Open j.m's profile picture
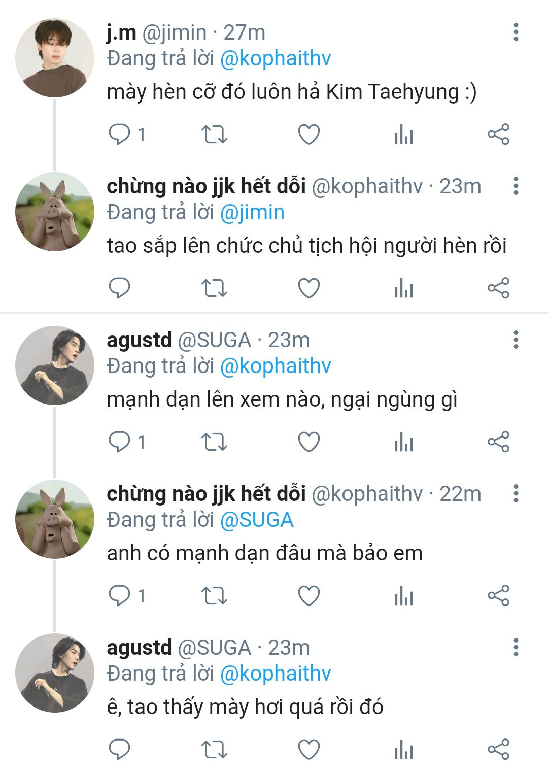 pyautogui.click(x=55, y=58)
